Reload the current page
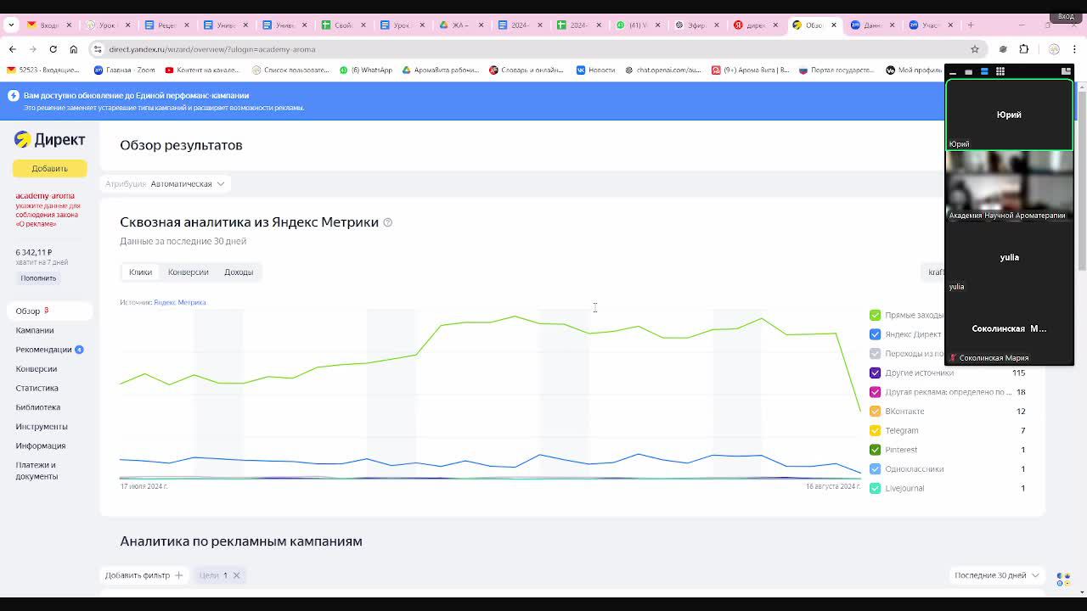1087x611 pixels. pos(53,49)
